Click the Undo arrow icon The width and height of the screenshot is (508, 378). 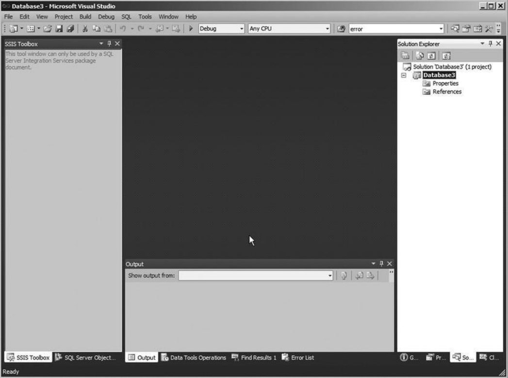point(123,29)
